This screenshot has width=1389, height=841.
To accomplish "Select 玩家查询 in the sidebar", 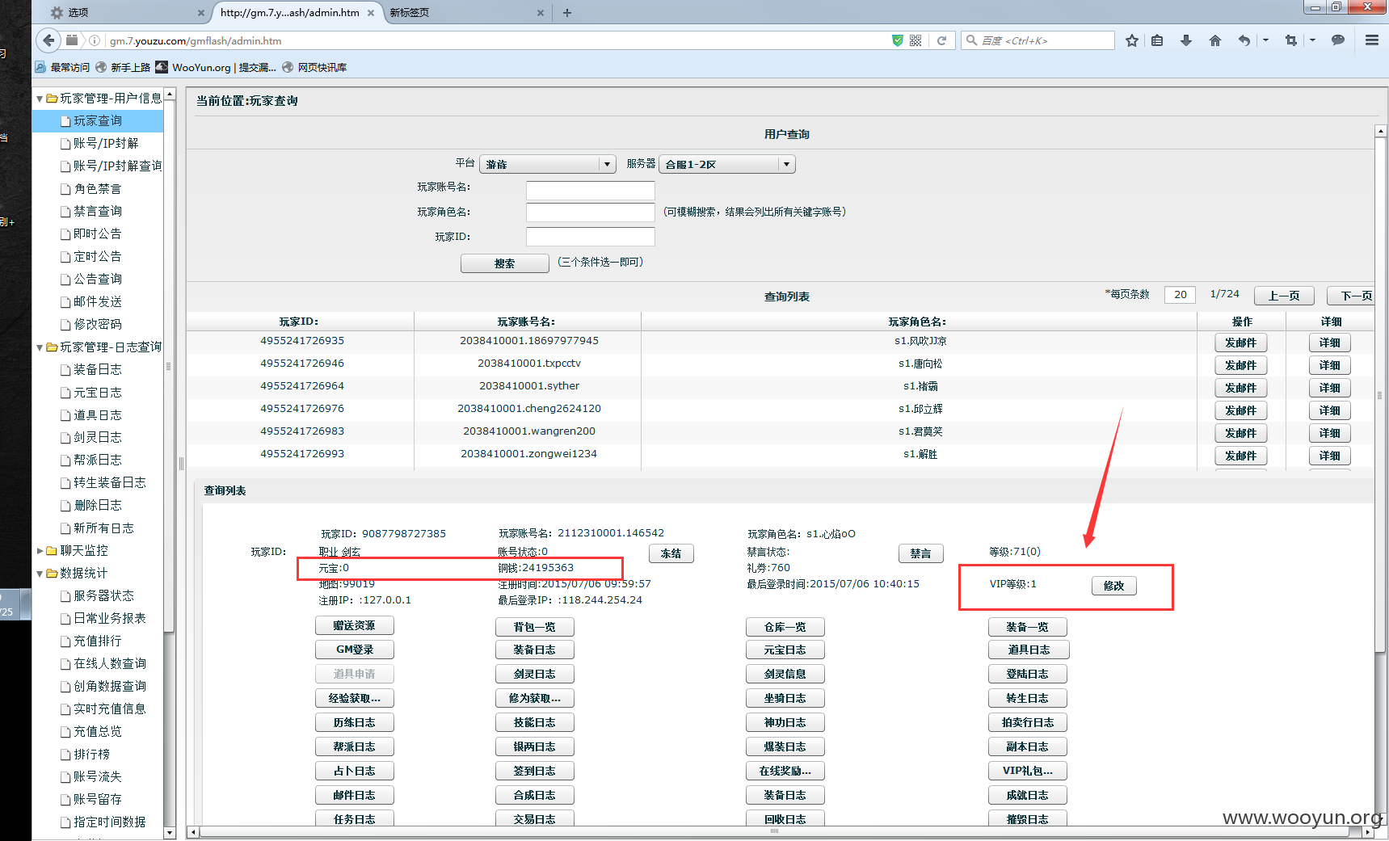I will pyautogui.click(x=98, y=121).
